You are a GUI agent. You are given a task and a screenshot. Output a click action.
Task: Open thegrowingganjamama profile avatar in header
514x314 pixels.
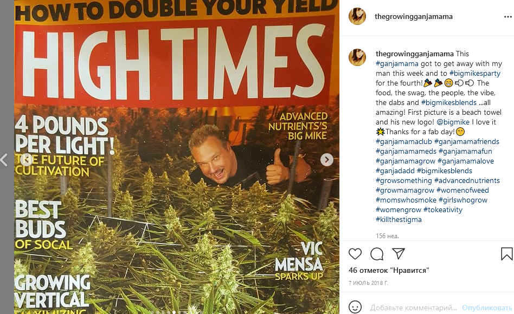(x=357, y=16)
